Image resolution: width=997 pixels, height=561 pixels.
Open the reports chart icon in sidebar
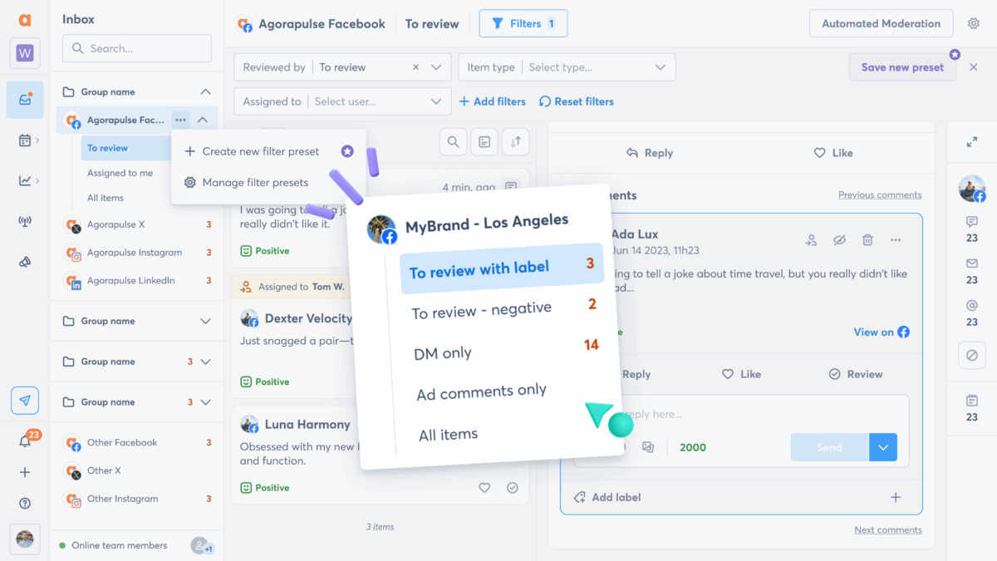[25, 180]
